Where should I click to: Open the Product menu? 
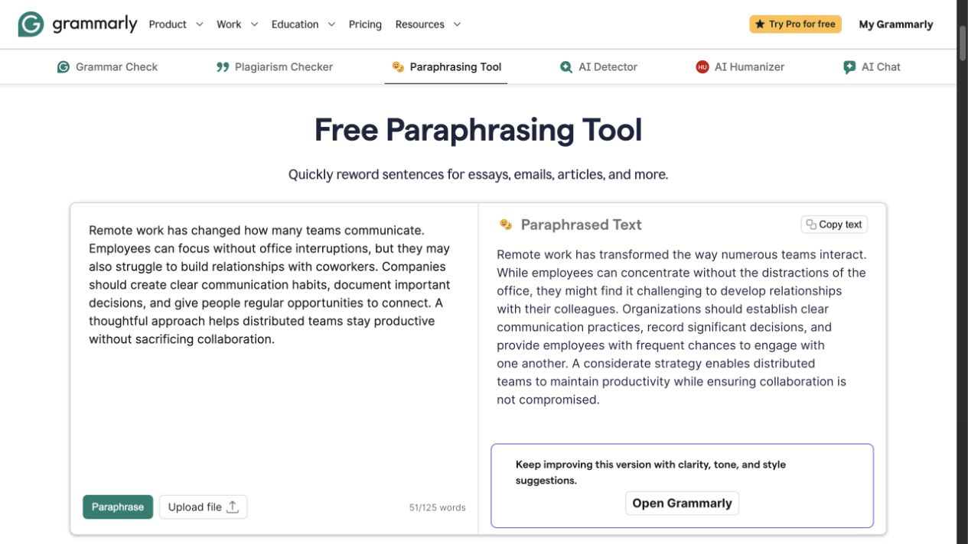[x=176, y=24]
